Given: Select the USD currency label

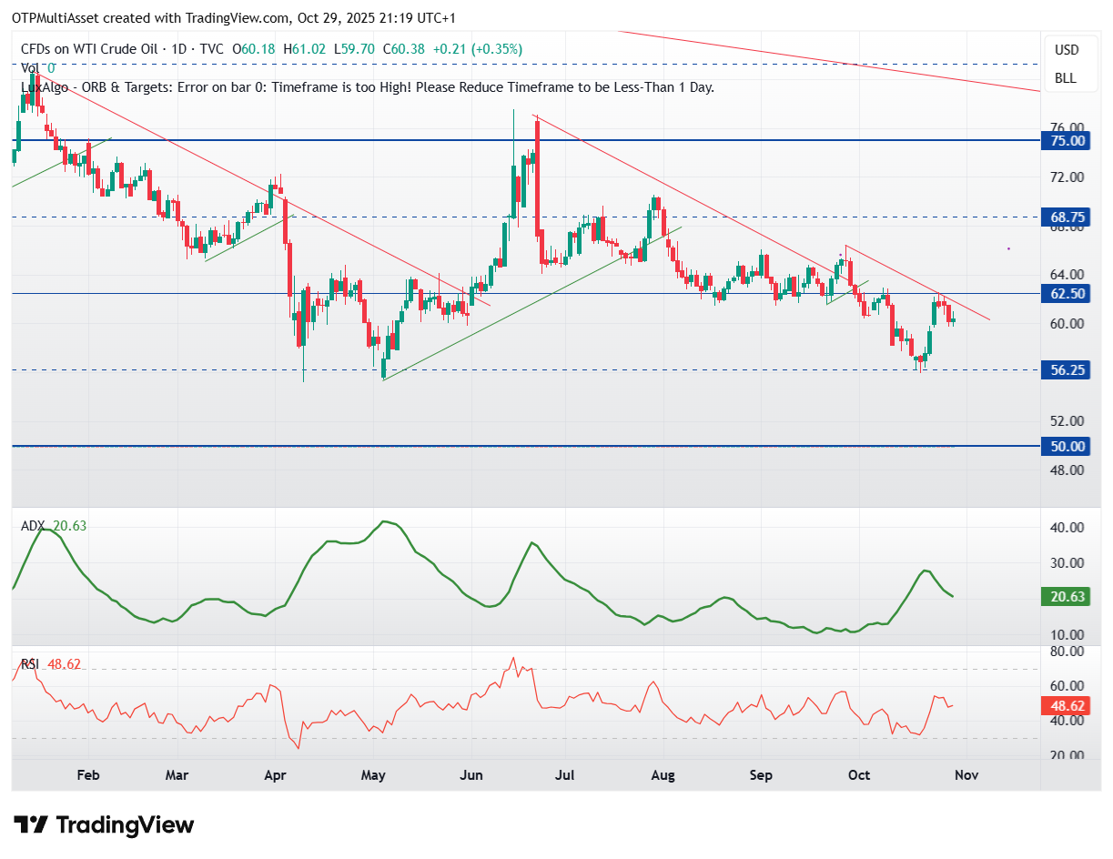Looking at the screenshot, I should coord(1067,49).
